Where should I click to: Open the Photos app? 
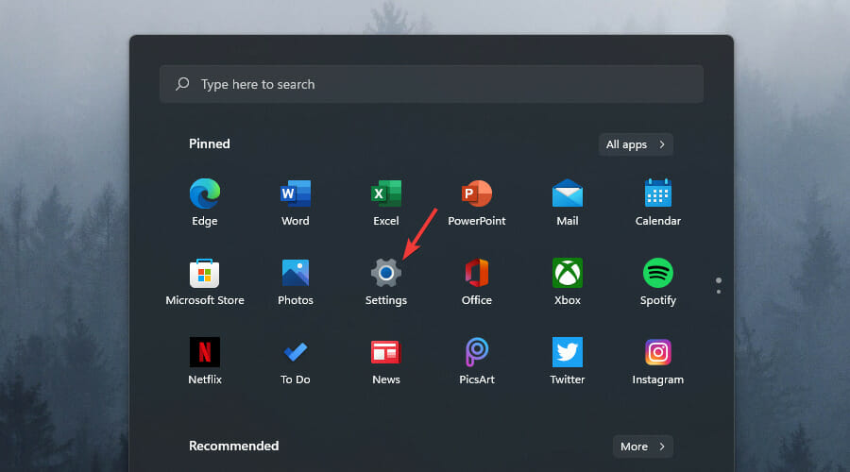[296, 274]
